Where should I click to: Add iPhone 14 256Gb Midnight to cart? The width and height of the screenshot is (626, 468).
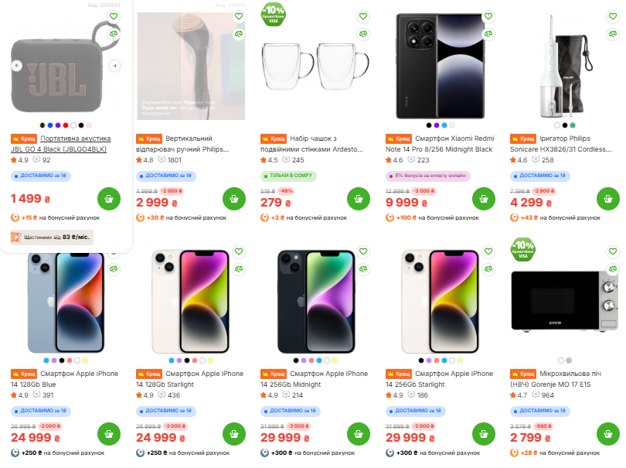(359, 436)
